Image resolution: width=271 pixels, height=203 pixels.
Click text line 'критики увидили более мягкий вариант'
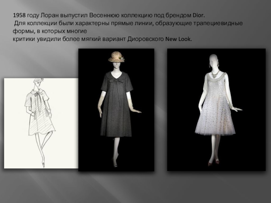click(x=69, y=39)
